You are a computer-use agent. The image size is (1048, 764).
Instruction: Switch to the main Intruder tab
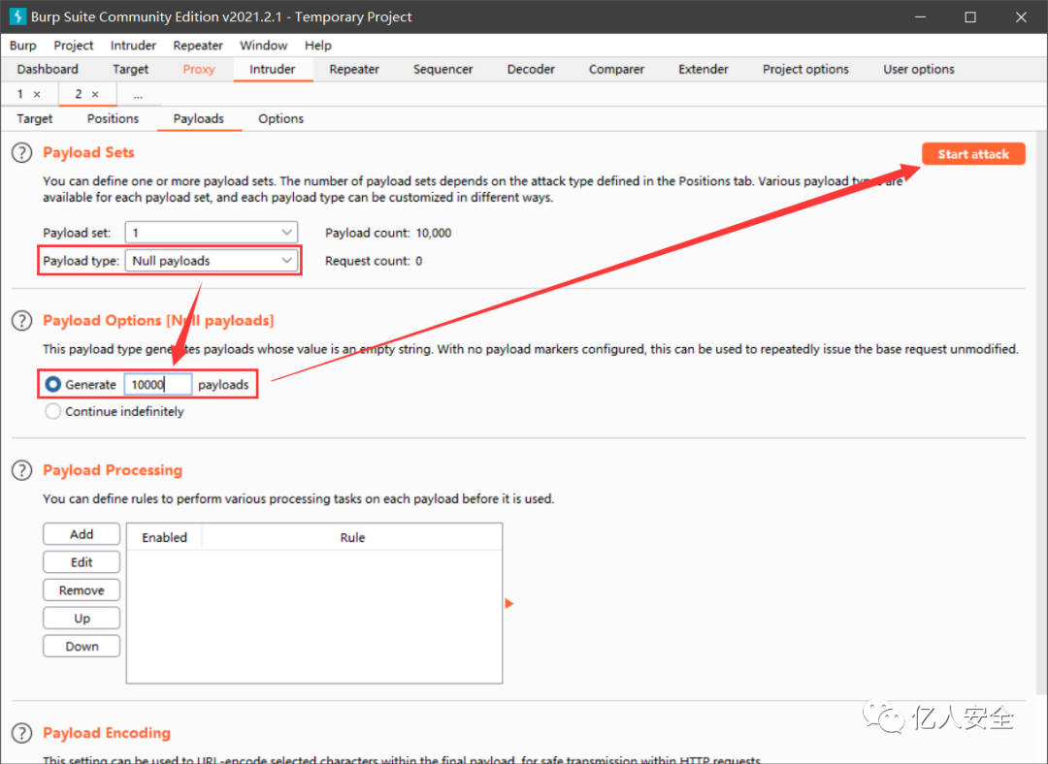point(272,70)
